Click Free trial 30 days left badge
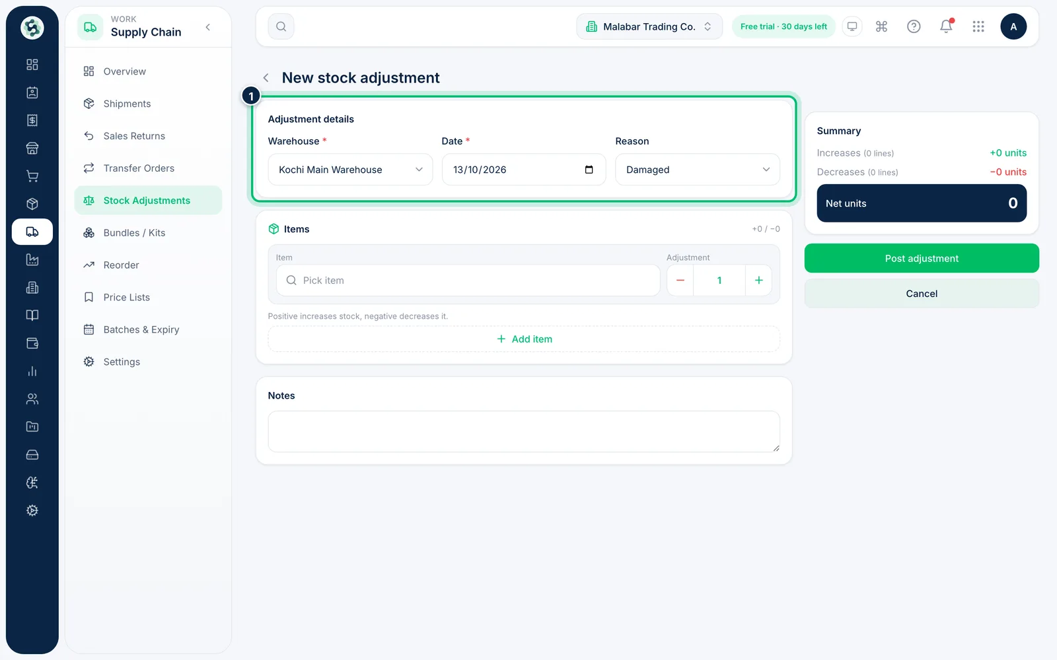The image size is (1057, 660). point(784,26)
